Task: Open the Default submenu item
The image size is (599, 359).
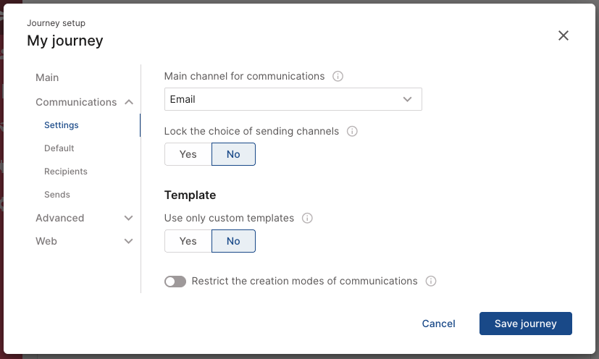Action: [59, 148]
